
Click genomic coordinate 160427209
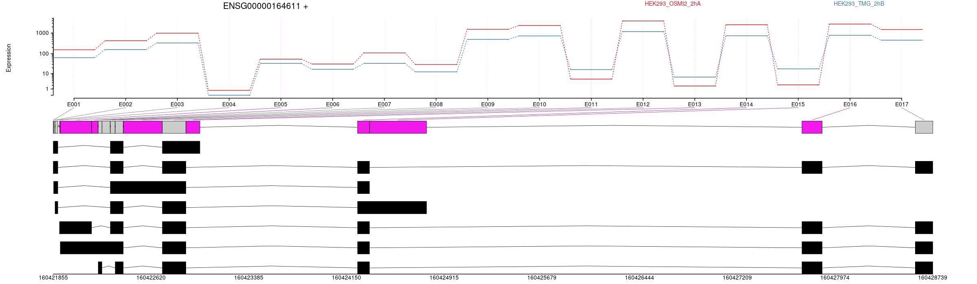(x=737, y=278)
